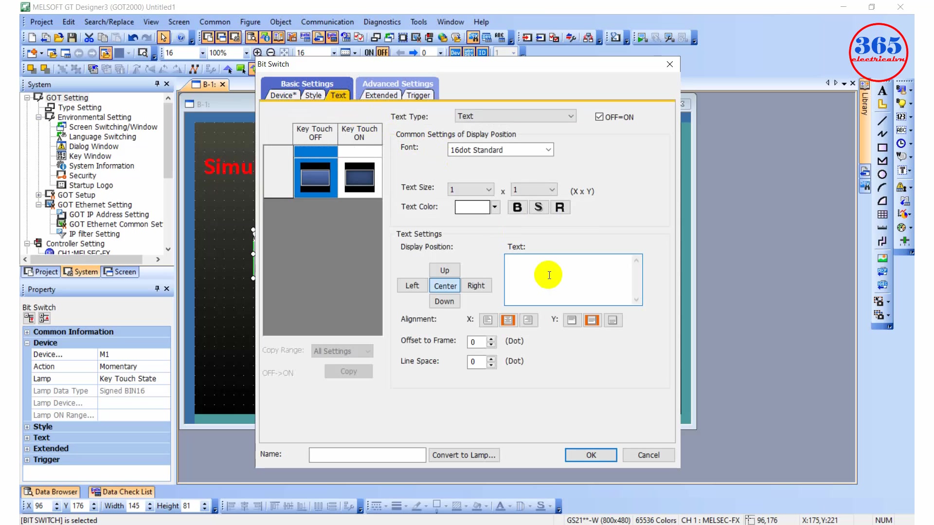
Task: Toggle the OFF state display button
Action: click(382, 52)
